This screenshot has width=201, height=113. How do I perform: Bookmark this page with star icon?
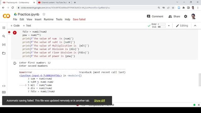tap(173, 8)
